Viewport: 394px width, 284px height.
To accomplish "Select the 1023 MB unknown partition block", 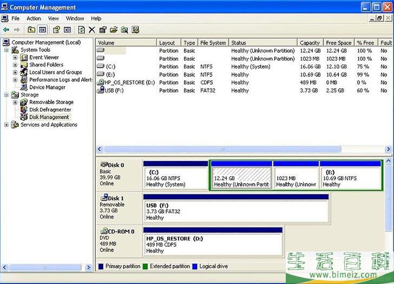I will point(296,175).
